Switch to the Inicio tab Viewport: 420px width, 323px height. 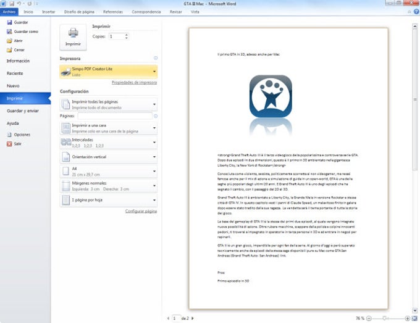point(28,12)
